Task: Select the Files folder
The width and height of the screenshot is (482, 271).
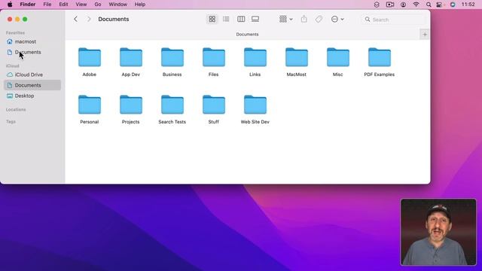Action: [214, 62]
